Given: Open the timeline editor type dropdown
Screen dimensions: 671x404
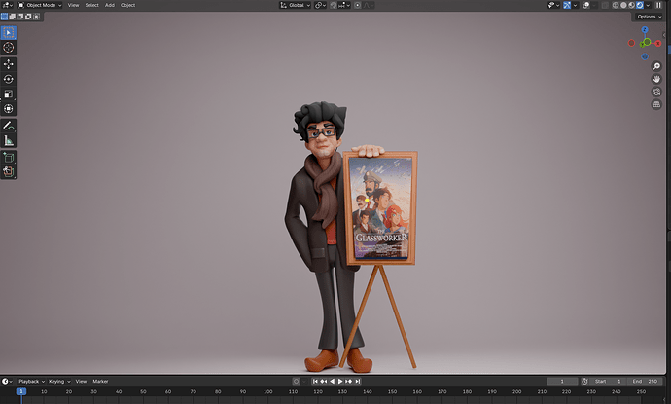Looking at the screenshot, I should point(7,381).
